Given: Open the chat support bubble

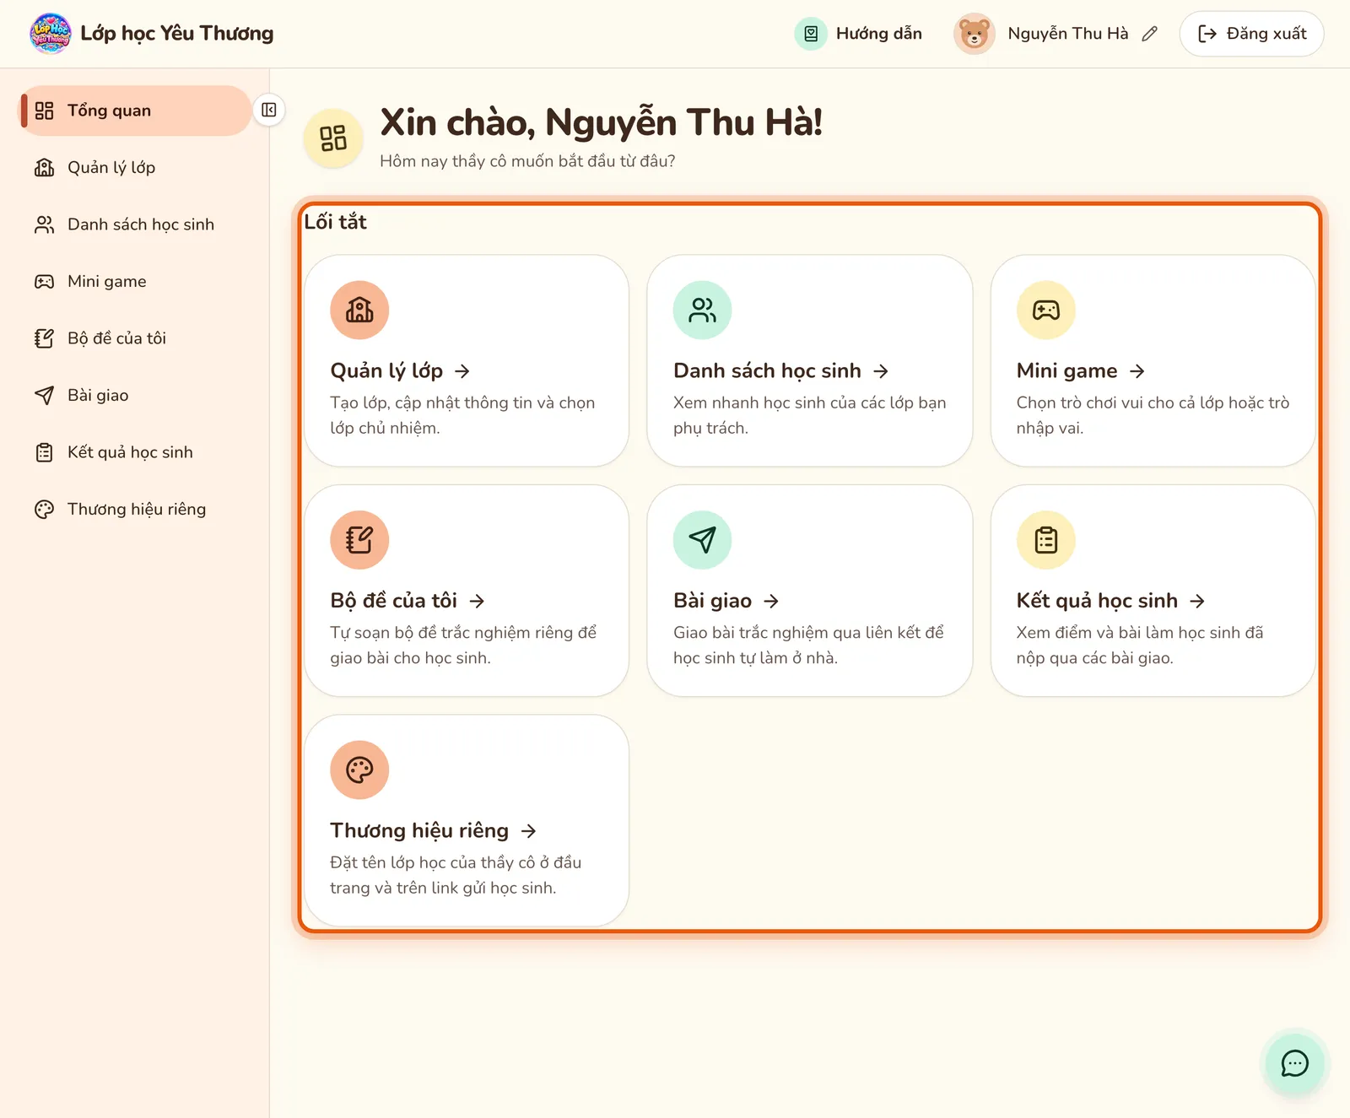Looking at the screenshot, I should [1294, 1063].
